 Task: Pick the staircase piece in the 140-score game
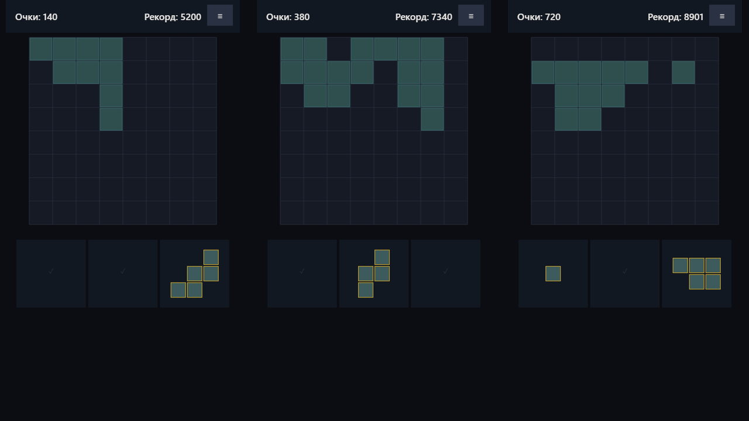coord(194,274)
